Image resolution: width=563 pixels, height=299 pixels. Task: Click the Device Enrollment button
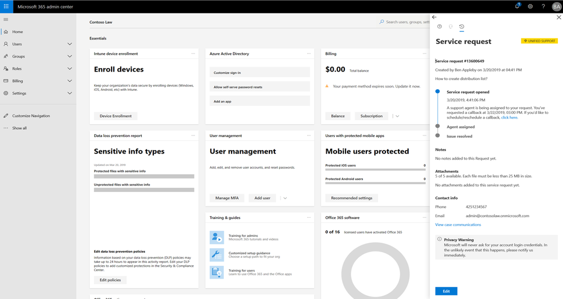pos(116,116)
